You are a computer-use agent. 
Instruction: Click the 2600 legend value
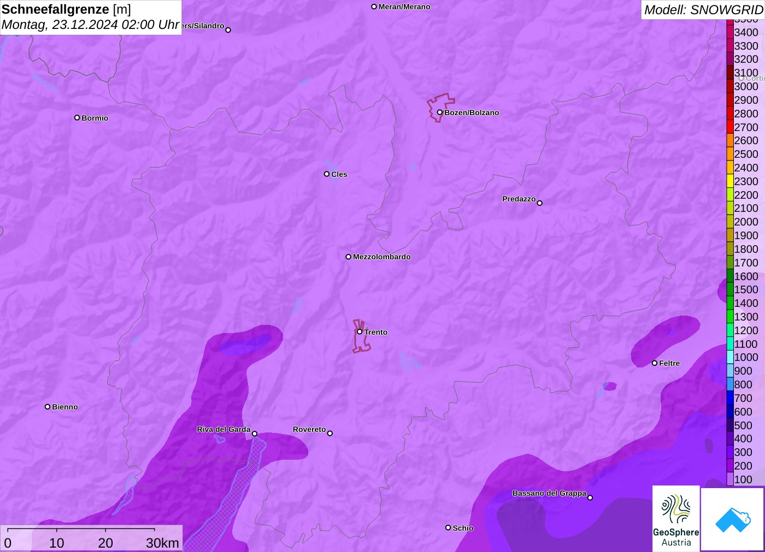(746, 140)
